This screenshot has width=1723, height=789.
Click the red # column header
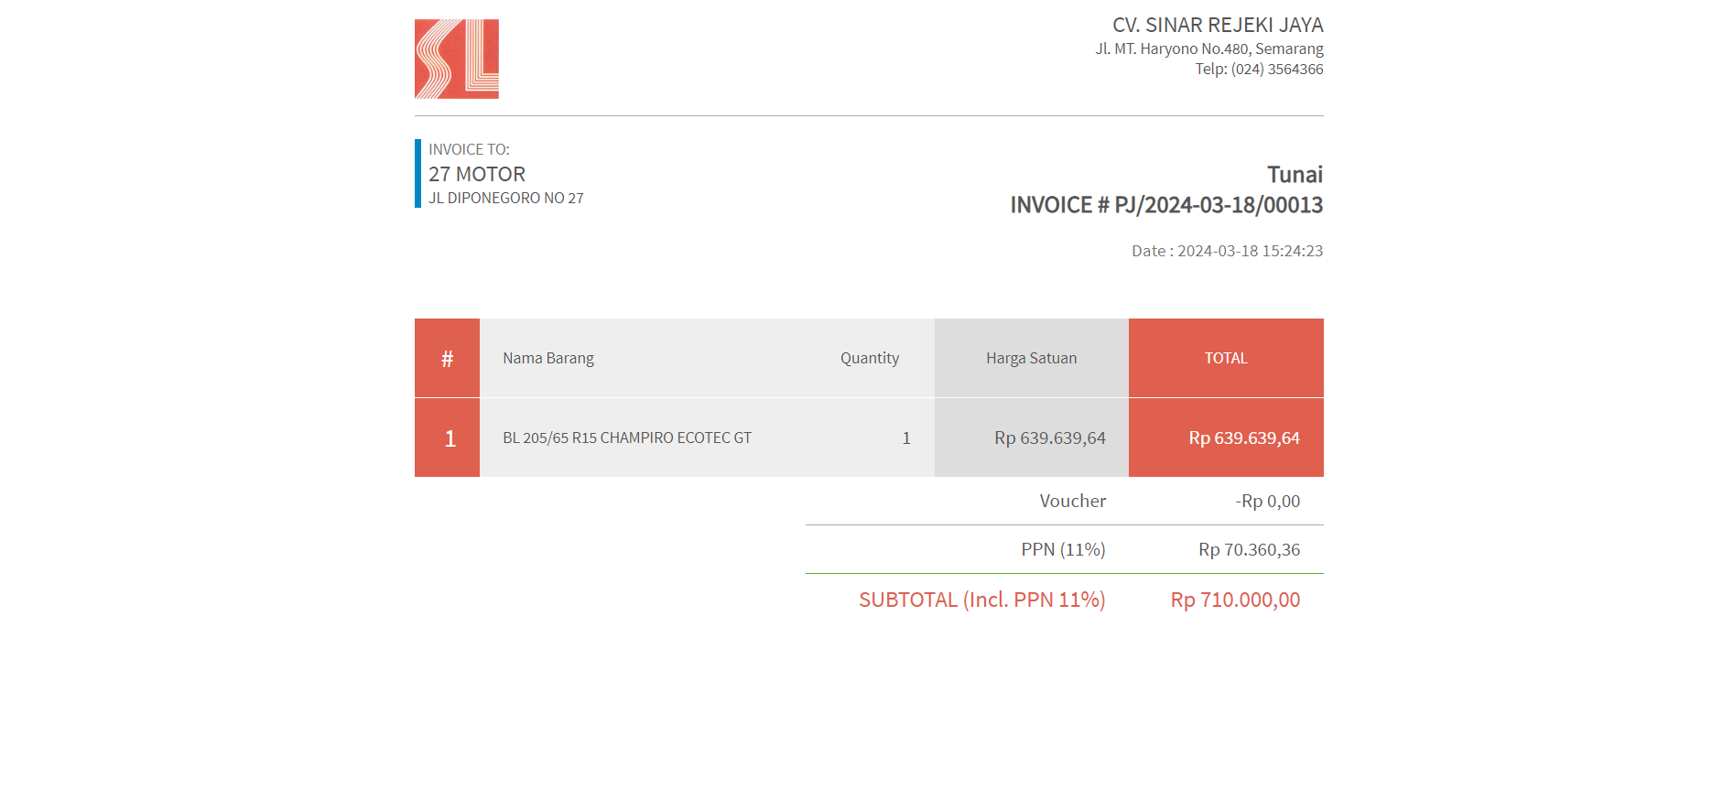click(x=447, y=359)
